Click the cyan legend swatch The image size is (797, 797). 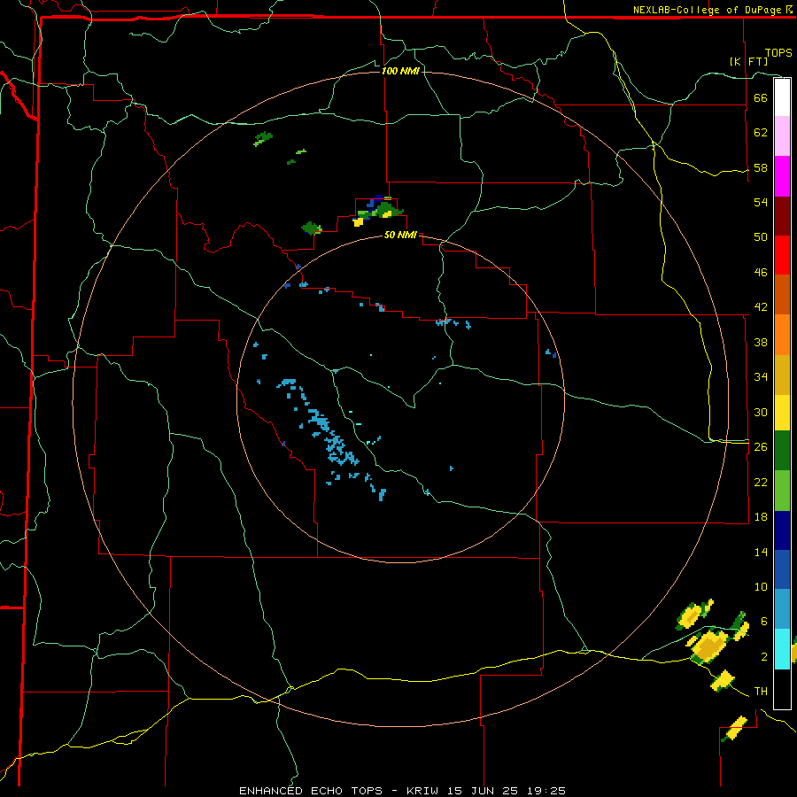pos(782,649)
